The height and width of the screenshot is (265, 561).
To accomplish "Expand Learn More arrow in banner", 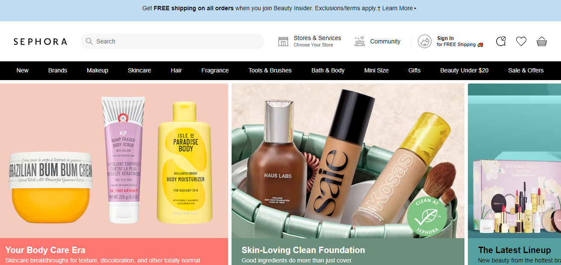I will tap(415, 8).
